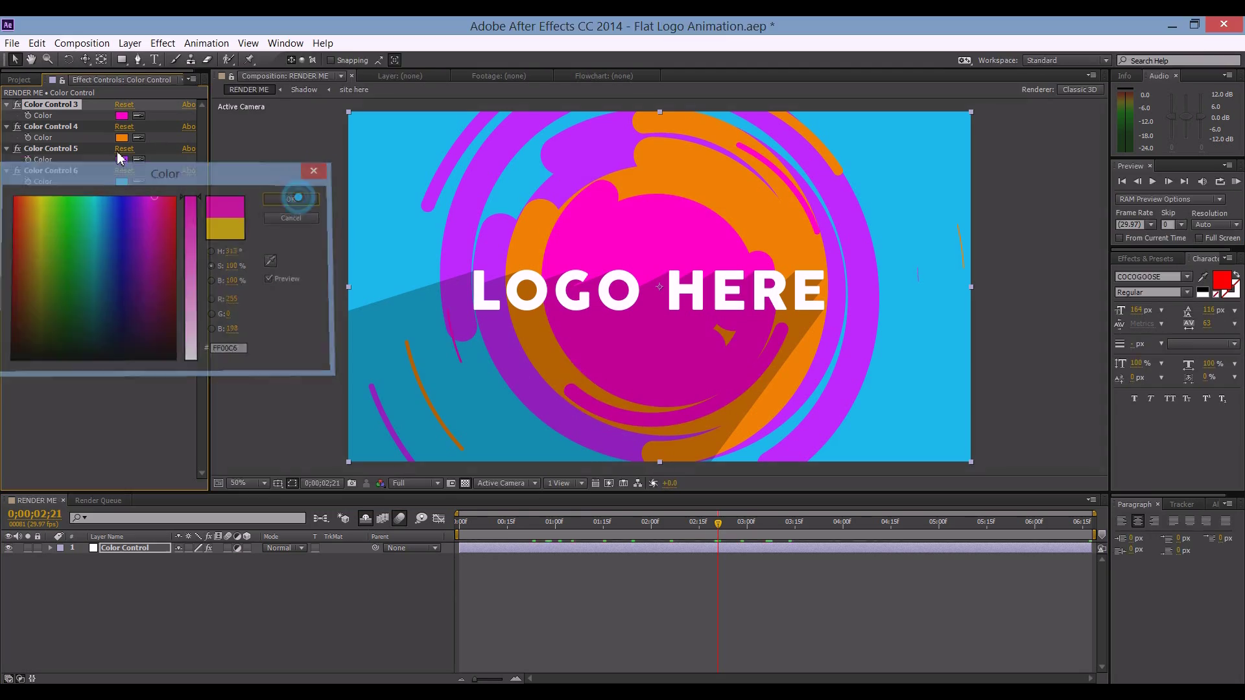Check the From Current Time option

pyautogui.click(x=1119, y=238)
